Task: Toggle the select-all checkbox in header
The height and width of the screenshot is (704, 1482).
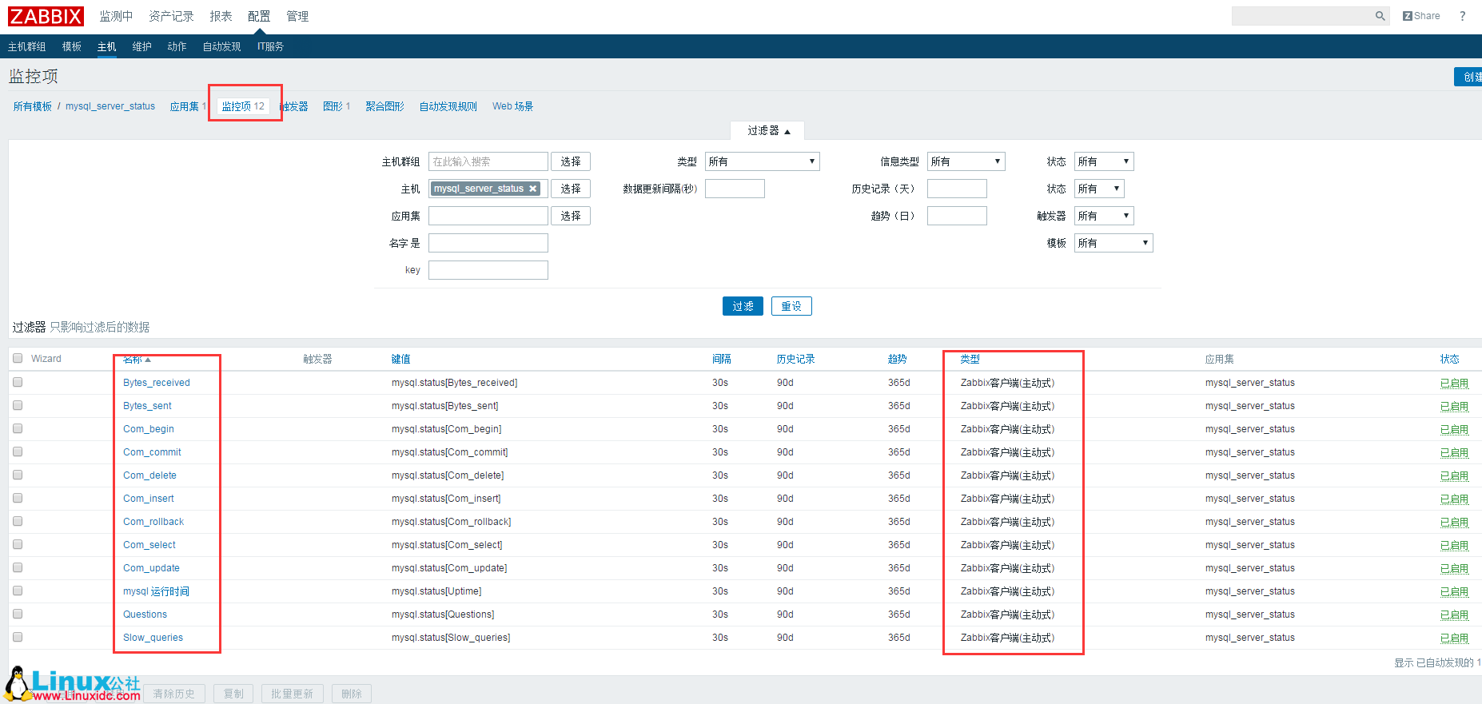Action: coord(18,358)
